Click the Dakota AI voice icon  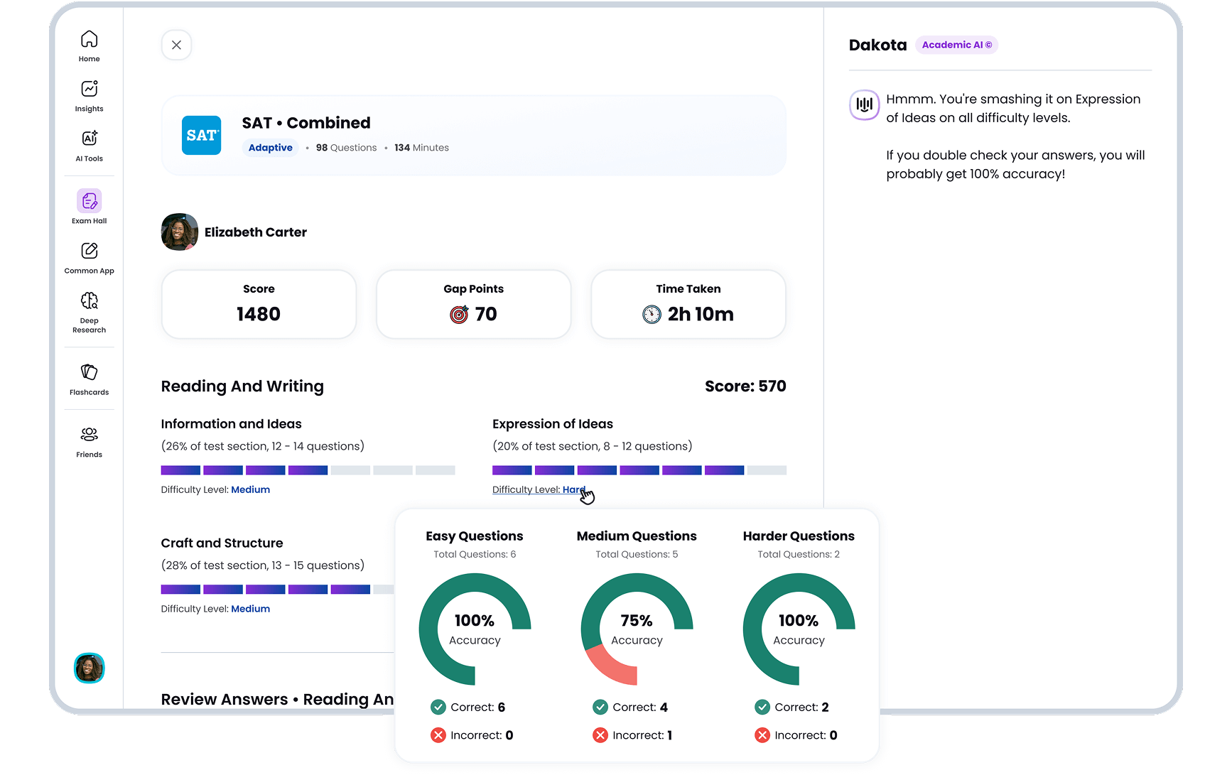[x=864, y=105]
